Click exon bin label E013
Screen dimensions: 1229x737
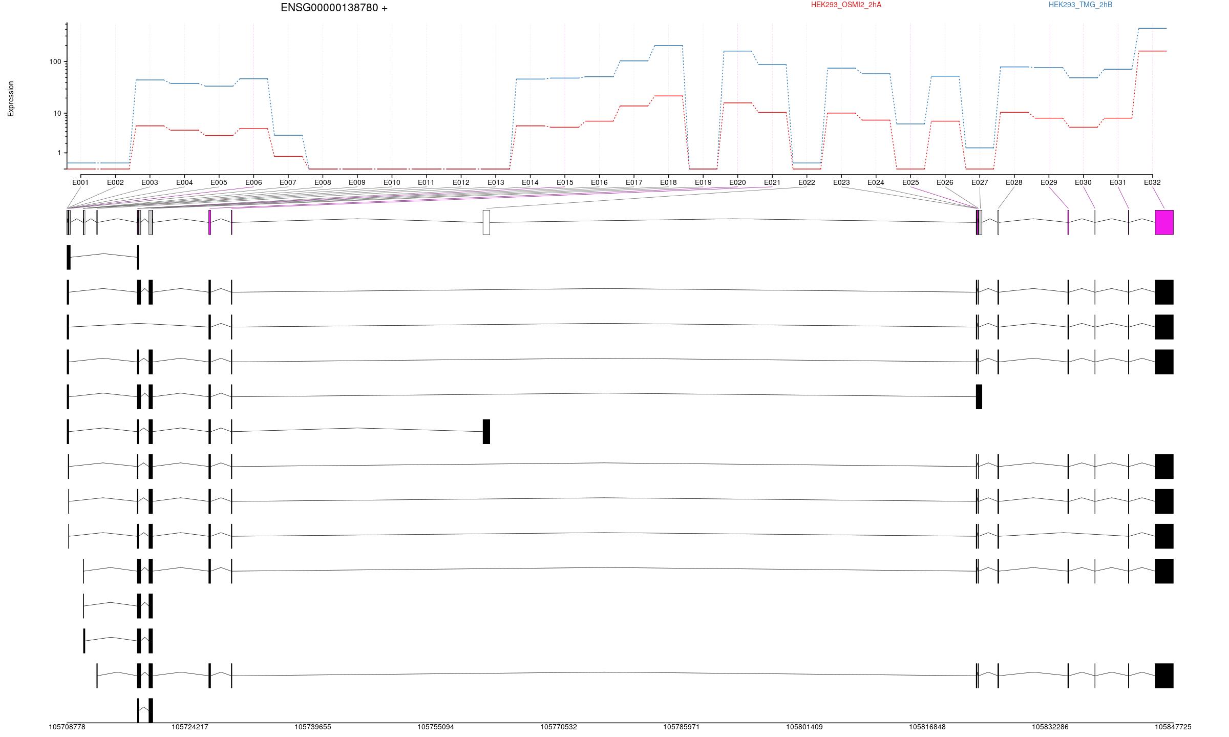click(x=496, y=182)
